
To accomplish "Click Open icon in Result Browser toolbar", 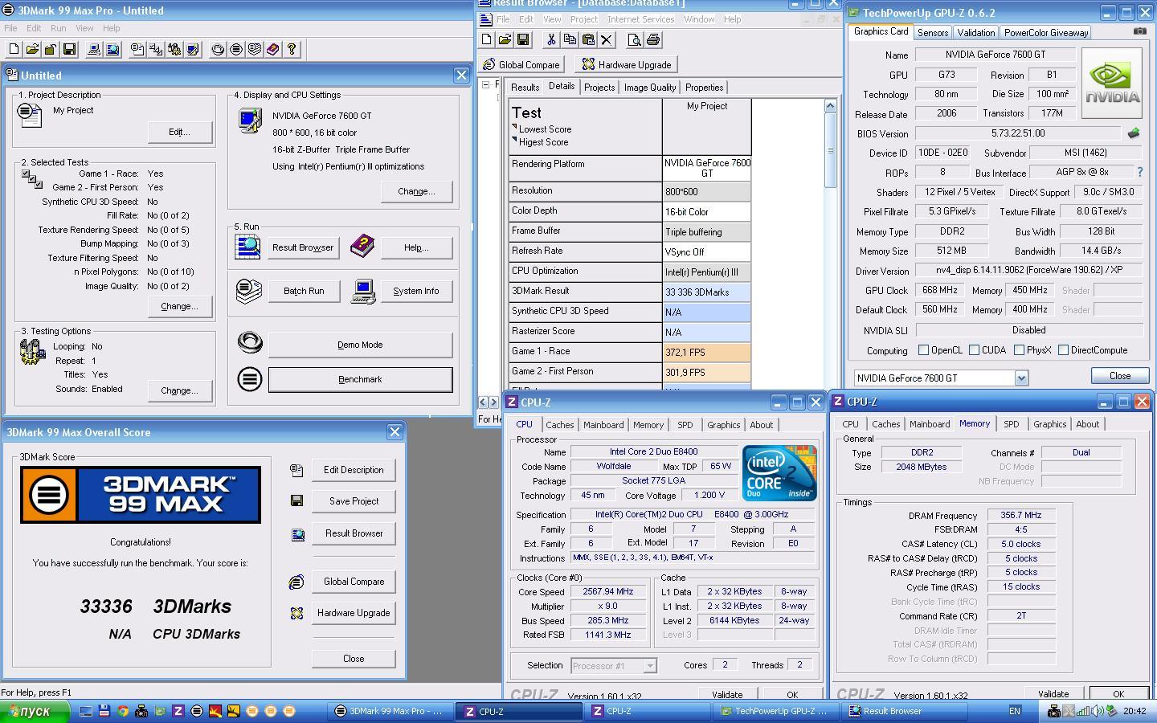I will tap(505, 39).
